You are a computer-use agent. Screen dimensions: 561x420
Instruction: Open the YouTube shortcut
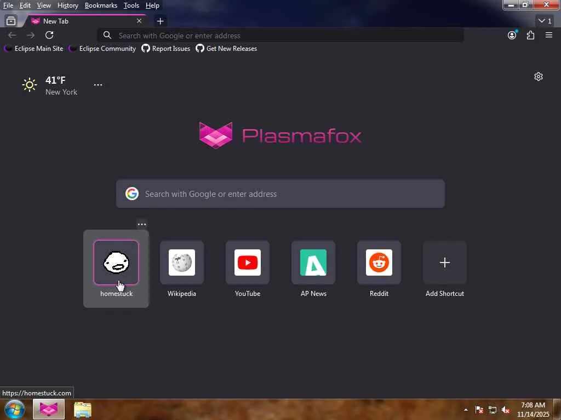point(248,262)
